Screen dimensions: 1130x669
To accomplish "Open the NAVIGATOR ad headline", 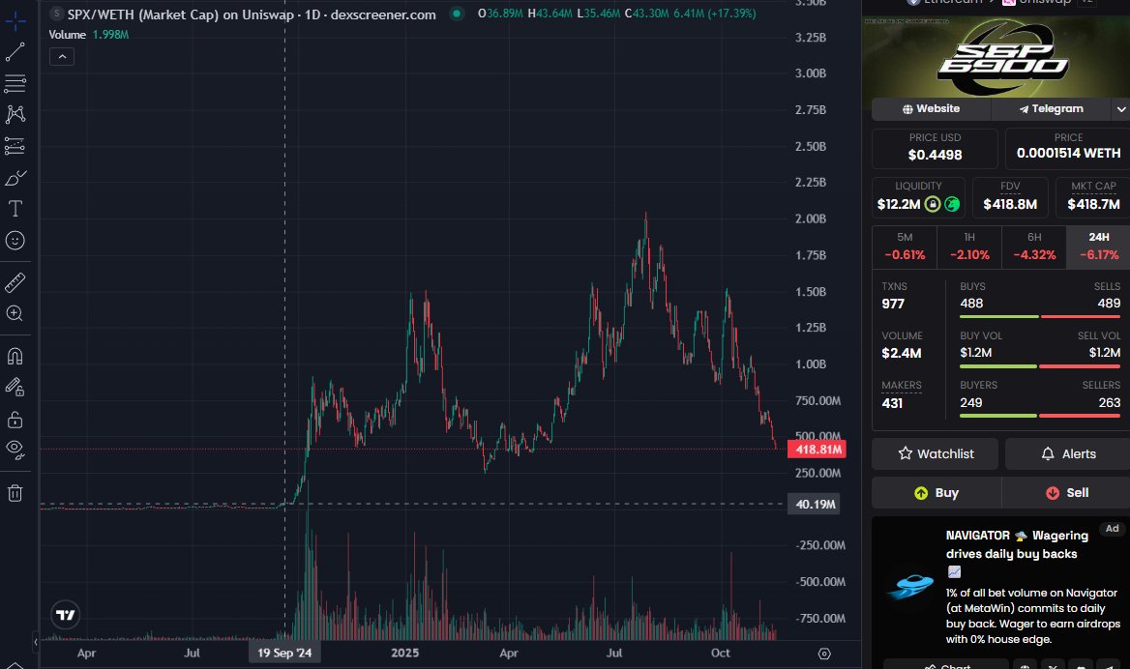I will tap(1017, 544).
